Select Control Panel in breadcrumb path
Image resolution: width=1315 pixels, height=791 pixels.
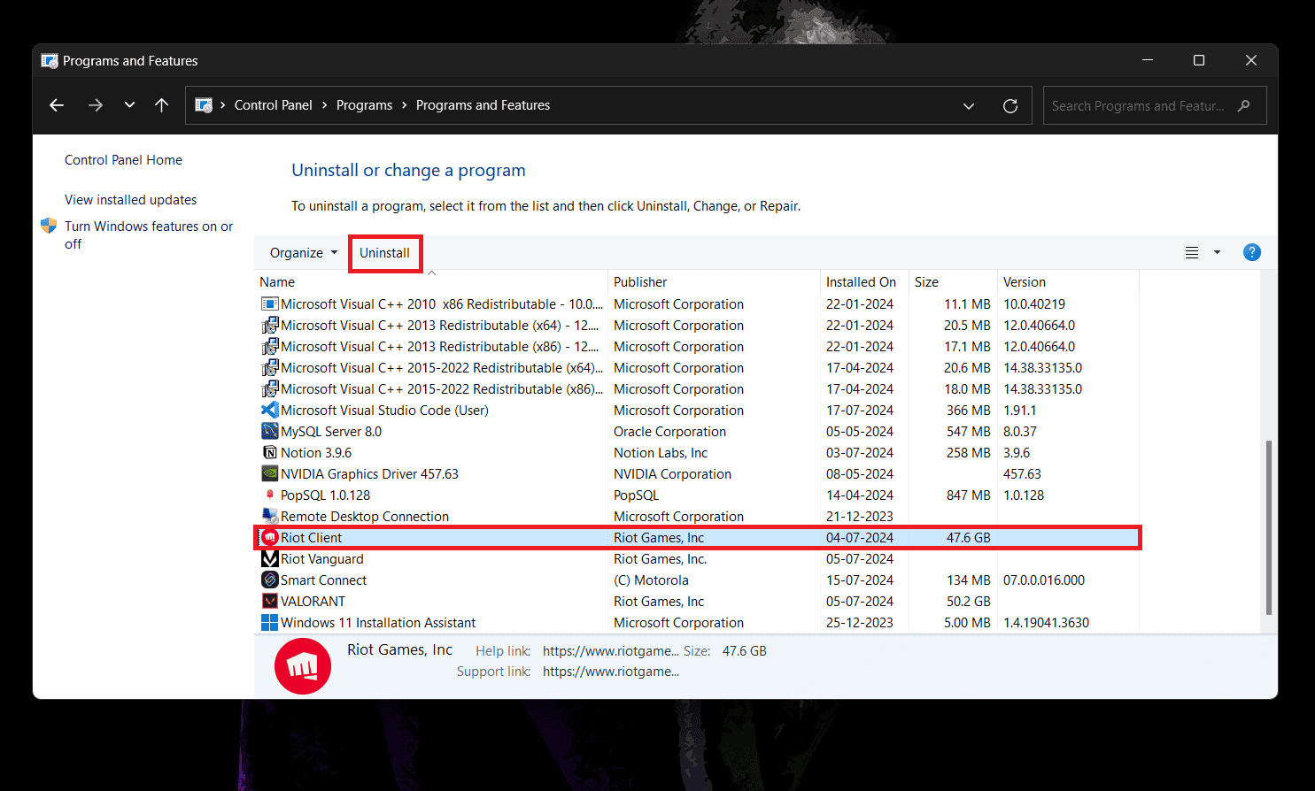click(273, 105)
